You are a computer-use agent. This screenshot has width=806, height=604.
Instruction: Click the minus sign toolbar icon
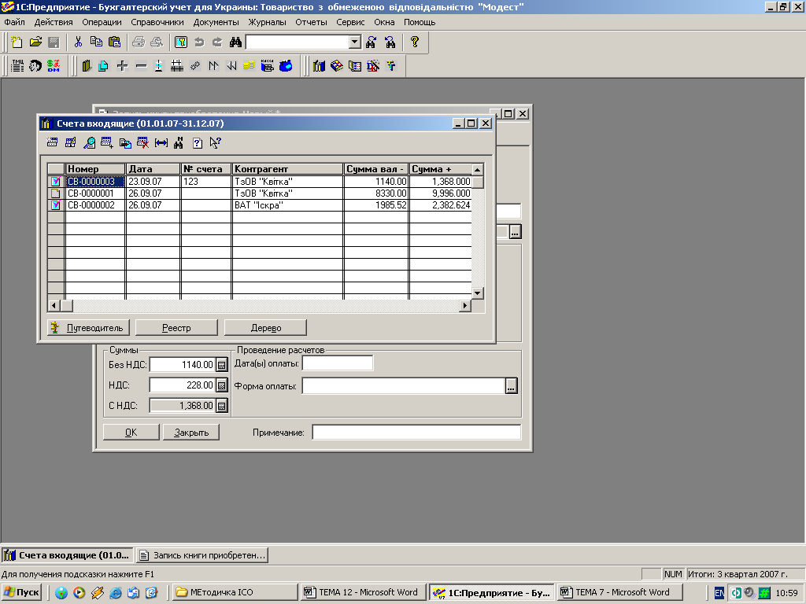tap(141, 66)
